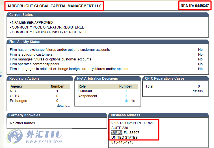Click the 'Firm is soliciting customers' row
This screenshot has height=148, width=214.
point(31,55)
